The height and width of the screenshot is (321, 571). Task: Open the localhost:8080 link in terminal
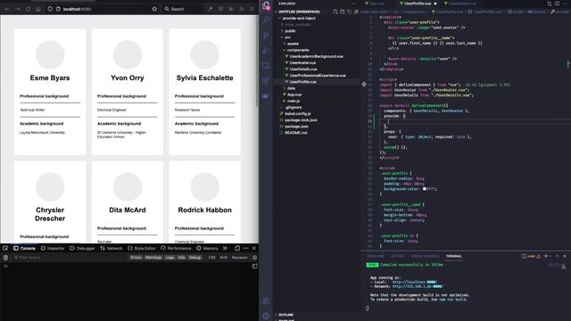coord(415,282)
